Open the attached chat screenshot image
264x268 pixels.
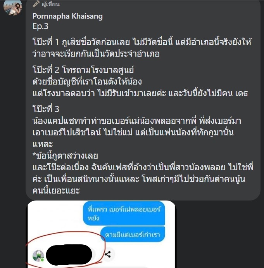point(101,234)
